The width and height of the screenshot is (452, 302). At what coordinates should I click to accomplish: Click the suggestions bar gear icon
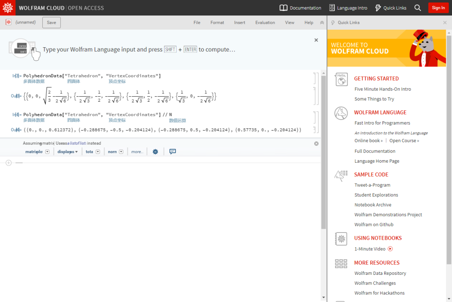pyautogui.click(x=155, y=151)
